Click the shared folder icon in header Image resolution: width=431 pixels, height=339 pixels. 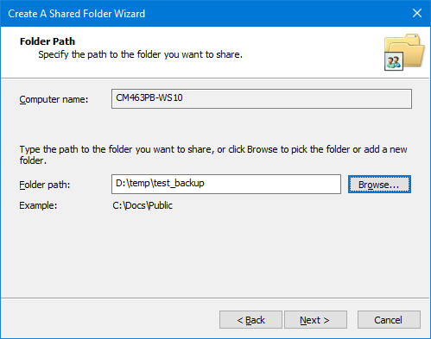pos(404,52)
